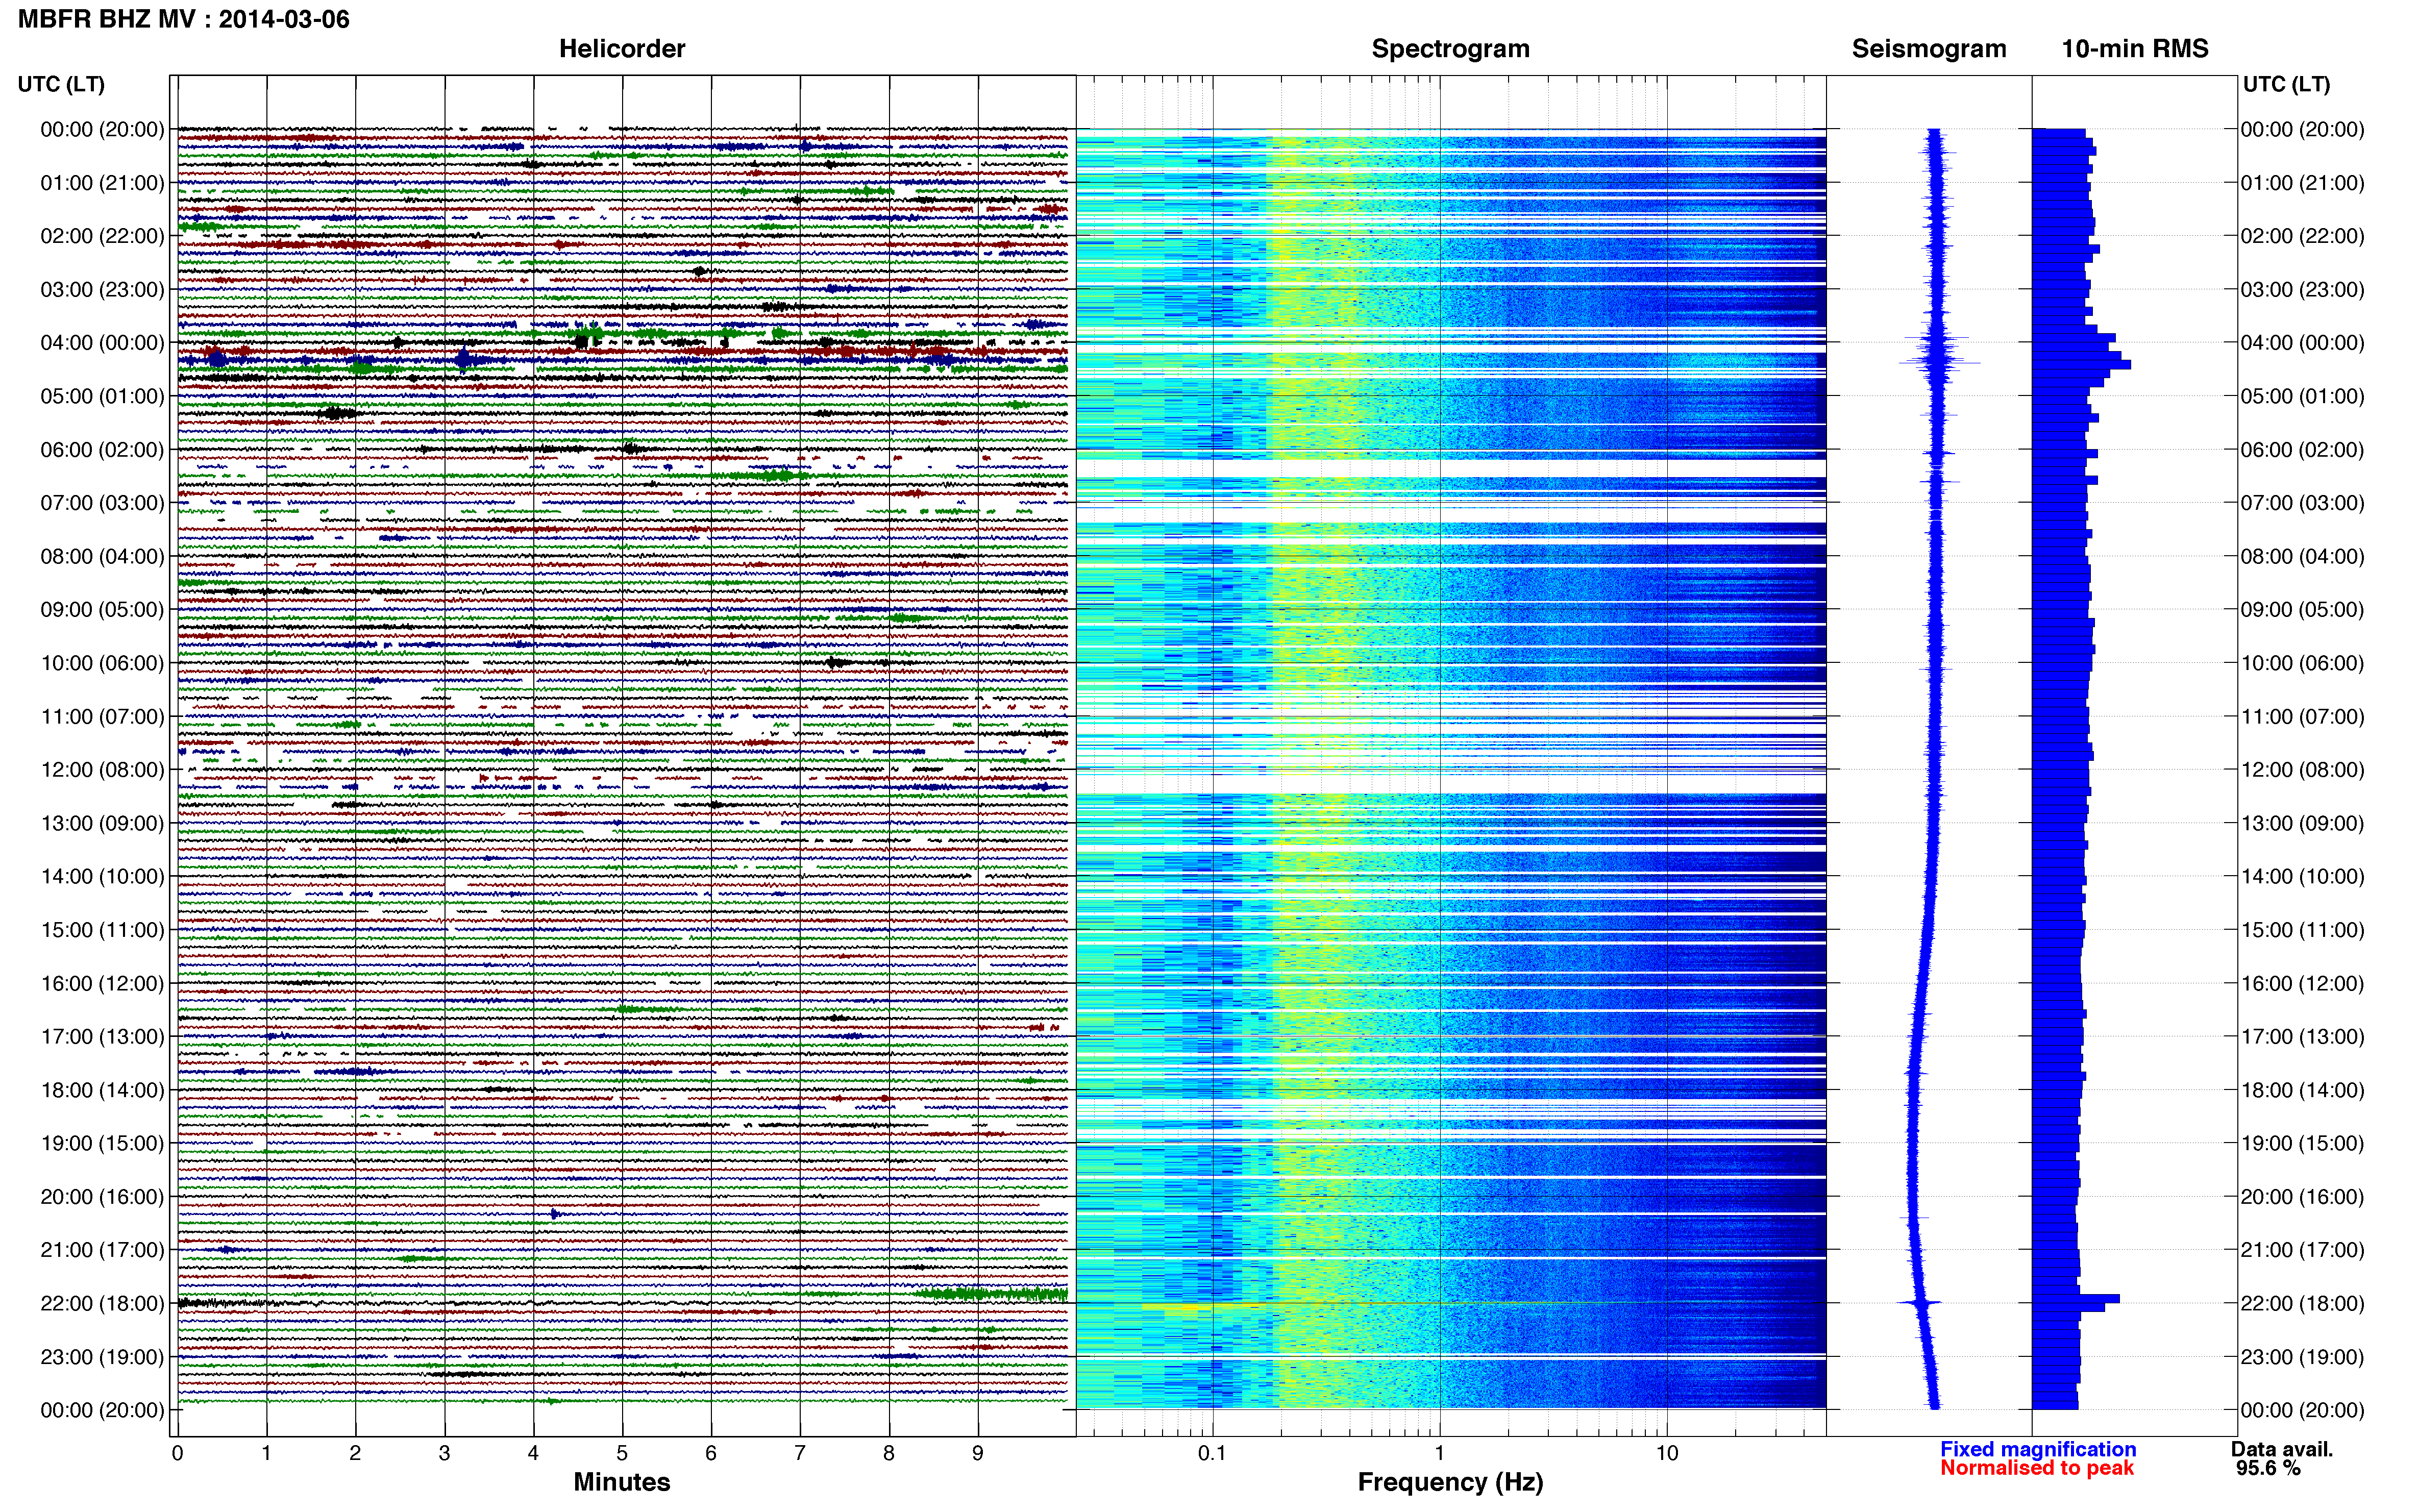Click the 'Frequency (Hz)' x-axis label

click(1450, 1482)
